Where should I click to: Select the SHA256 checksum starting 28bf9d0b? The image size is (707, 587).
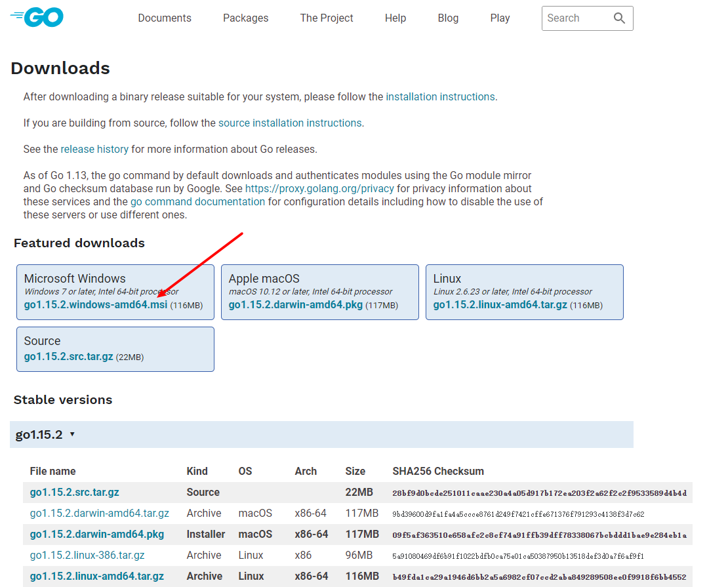coord(539,493)
